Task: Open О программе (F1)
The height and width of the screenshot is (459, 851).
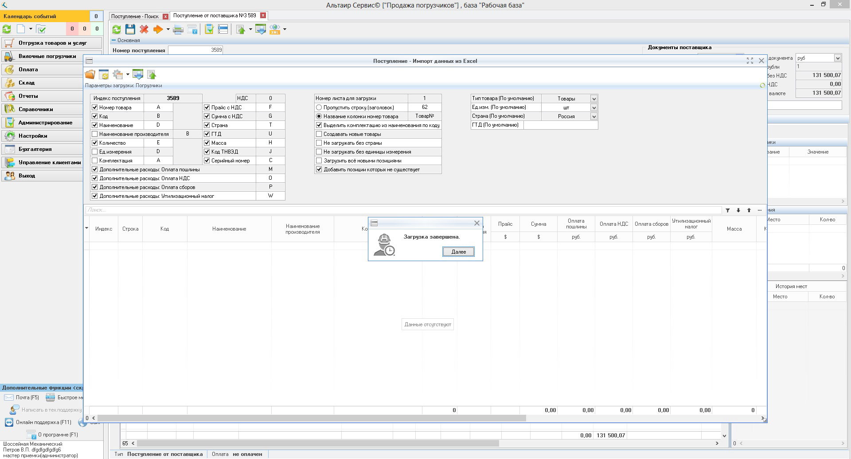Action: tap(52, 435)
